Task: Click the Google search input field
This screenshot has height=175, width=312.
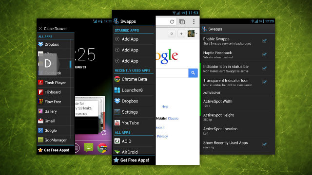Action: tap(172, 73)
